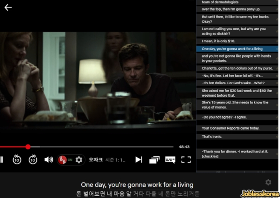Select highlighted line 'One day, you're gonna work'
Viewport: 280px width, 198px height.
(237, 49)
